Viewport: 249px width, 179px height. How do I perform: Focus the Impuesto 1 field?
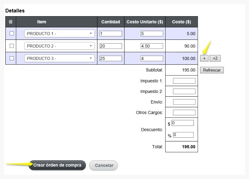(x=184, y=81)
